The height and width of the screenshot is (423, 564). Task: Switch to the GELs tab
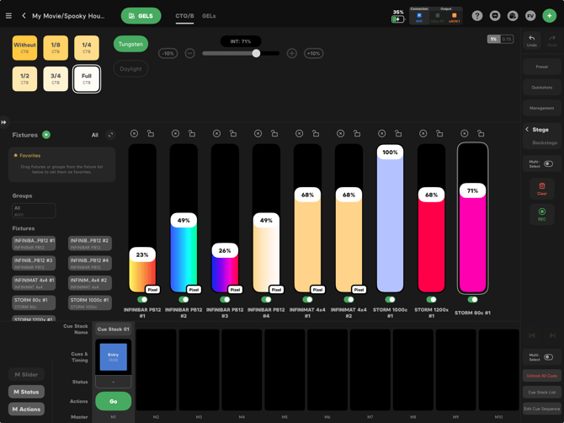point(209,16)
